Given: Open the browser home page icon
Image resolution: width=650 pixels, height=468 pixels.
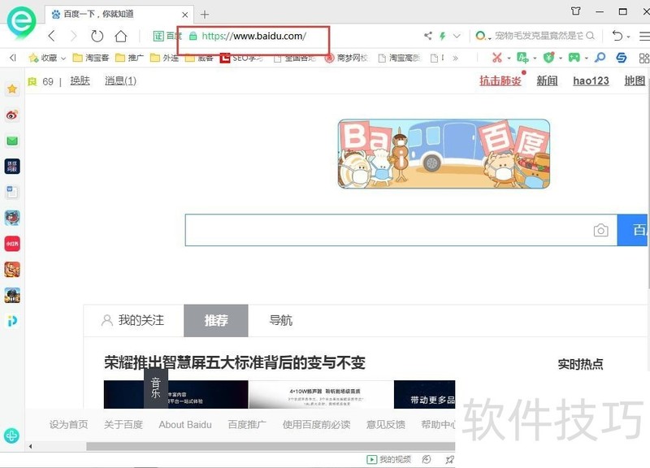Looking at the screenshot, I should (120, 36).
